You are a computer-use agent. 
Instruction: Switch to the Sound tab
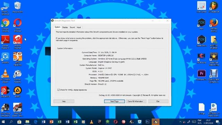(x=72, y=27)
